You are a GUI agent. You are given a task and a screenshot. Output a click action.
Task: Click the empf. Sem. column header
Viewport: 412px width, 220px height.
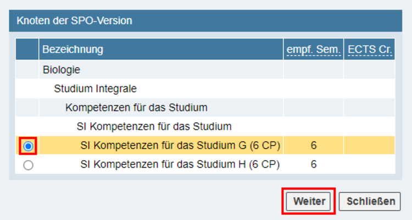(x=314, y=49)
